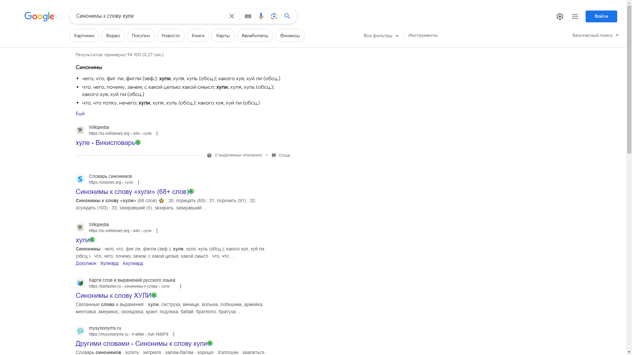Screen dimensions: 632x355
Task: Click green badge next to хуле - Викисловарь
Action: click(x=138, y=142)
